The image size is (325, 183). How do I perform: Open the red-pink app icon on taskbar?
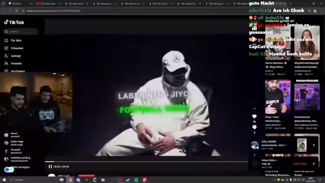[144, 180]
